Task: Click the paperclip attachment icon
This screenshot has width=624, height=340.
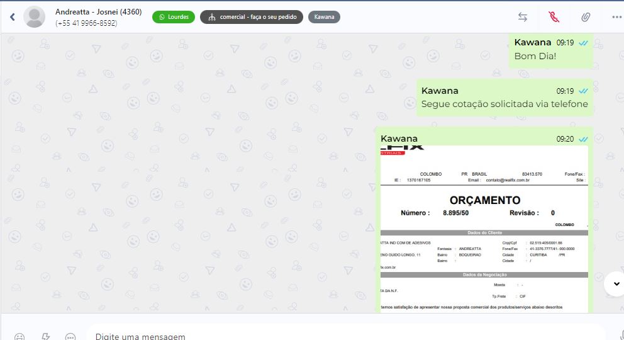Action: pos(585,17)
